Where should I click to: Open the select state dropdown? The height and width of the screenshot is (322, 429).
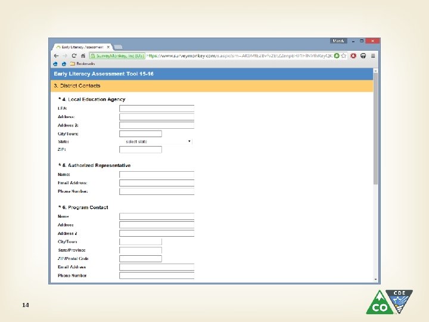point(156,141)
